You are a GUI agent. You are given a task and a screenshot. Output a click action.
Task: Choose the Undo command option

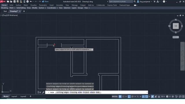click(98, 92)
